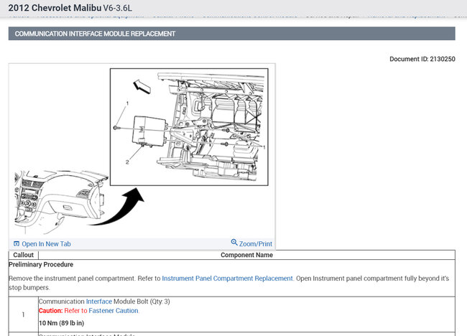Open Instrument Panel Compartment Replacement link
Image resolution: width=467 pixels, height=336 pixels.
tap(227, 279)
